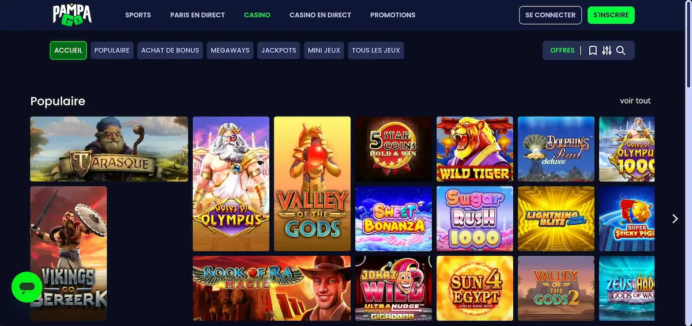The width and height of the screenshot is (692, 326).
Task: Click voir tout for Populaire
Action: pos(635,101)
